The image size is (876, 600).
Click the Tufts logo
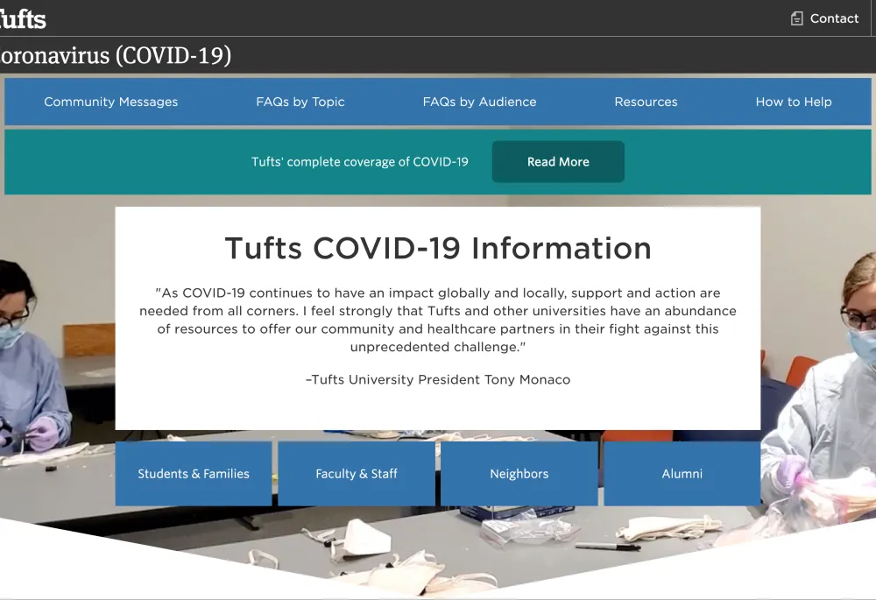tap(23, 18)
